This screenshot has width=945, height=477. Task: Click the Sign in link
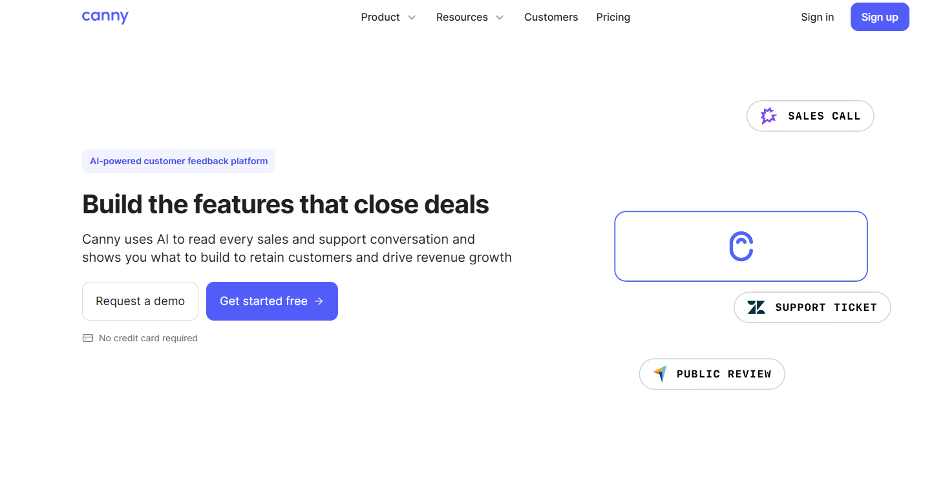(818, 17)
